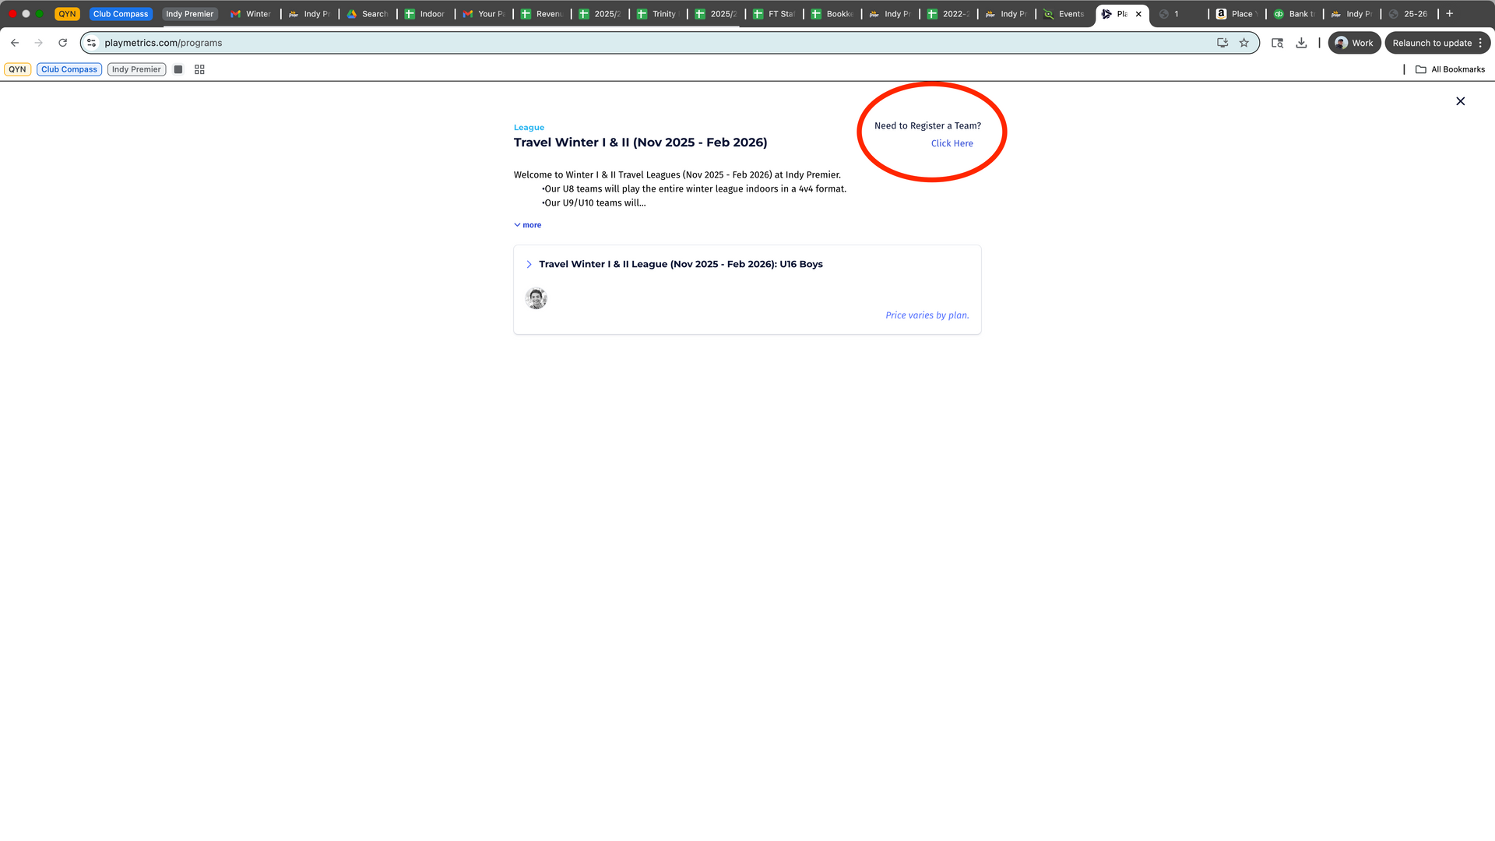Click the gray square icon in bookmarks bar
This screenshot has width=1495, height=841.
pos(178,69)
